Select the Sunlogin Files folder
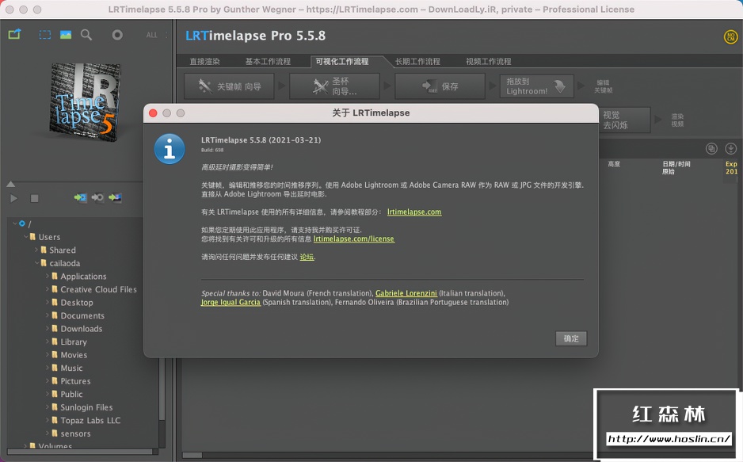The image size is (743, 462). tap(86, 407)
